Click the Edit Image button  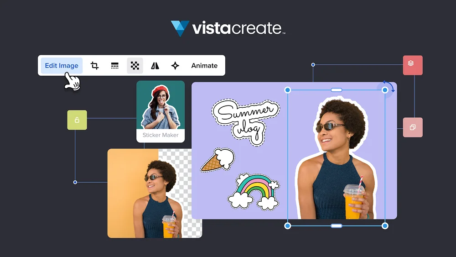[62, 66]
